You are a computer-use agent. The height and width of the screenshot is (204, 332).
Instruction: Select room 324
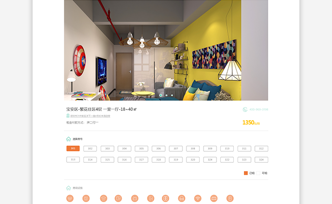[261, 160]
